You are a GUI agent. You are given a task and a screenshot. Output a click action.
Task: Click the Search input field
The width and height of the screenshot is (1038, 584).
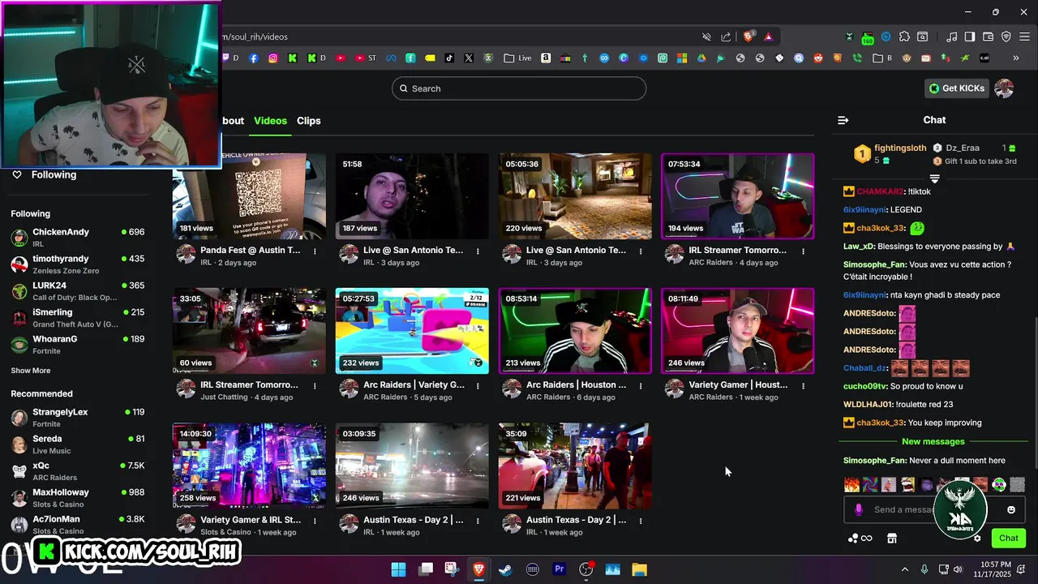[x=519, y=88]
